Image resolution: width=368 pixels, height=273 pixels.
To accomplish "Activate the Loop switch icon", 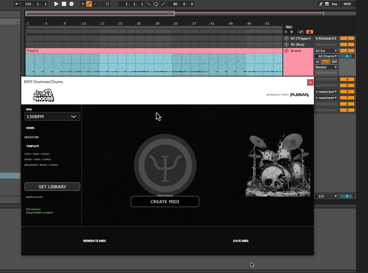I will (x=155, y=4).
